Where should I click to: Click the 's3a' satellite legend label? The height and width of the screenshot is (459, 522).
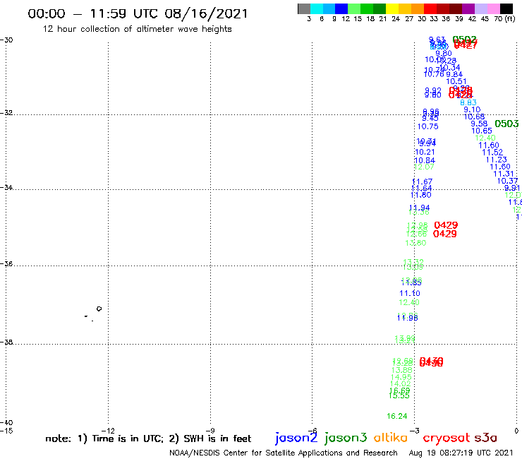point(485,438)
